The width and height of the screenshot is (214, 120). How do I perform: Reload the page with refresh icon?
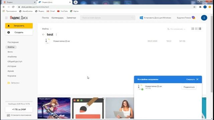point(13,7)
